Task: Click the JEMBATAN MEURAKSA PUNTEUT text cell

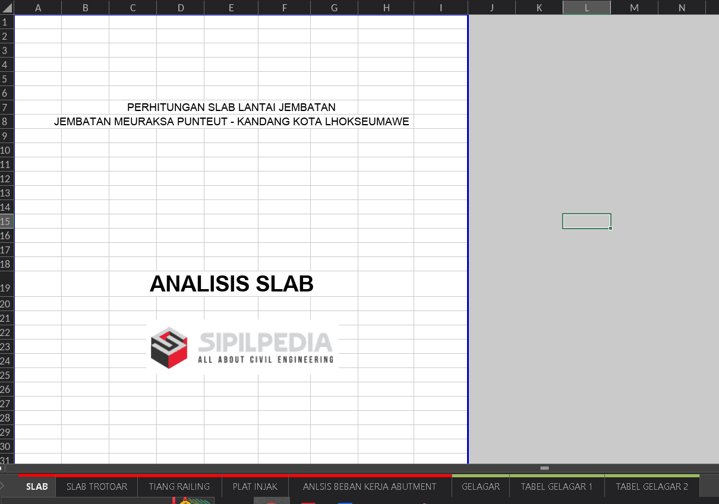Action: [231, 122]
